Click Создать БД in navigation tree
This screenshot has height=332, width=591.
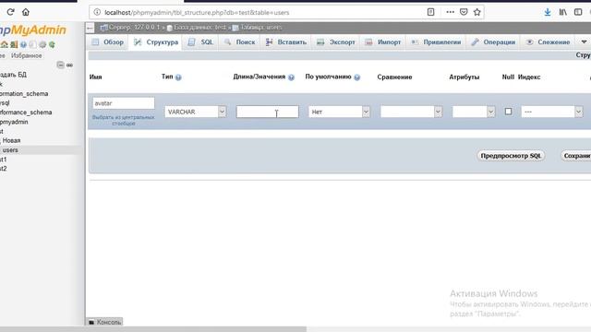[x=13, y=75]
